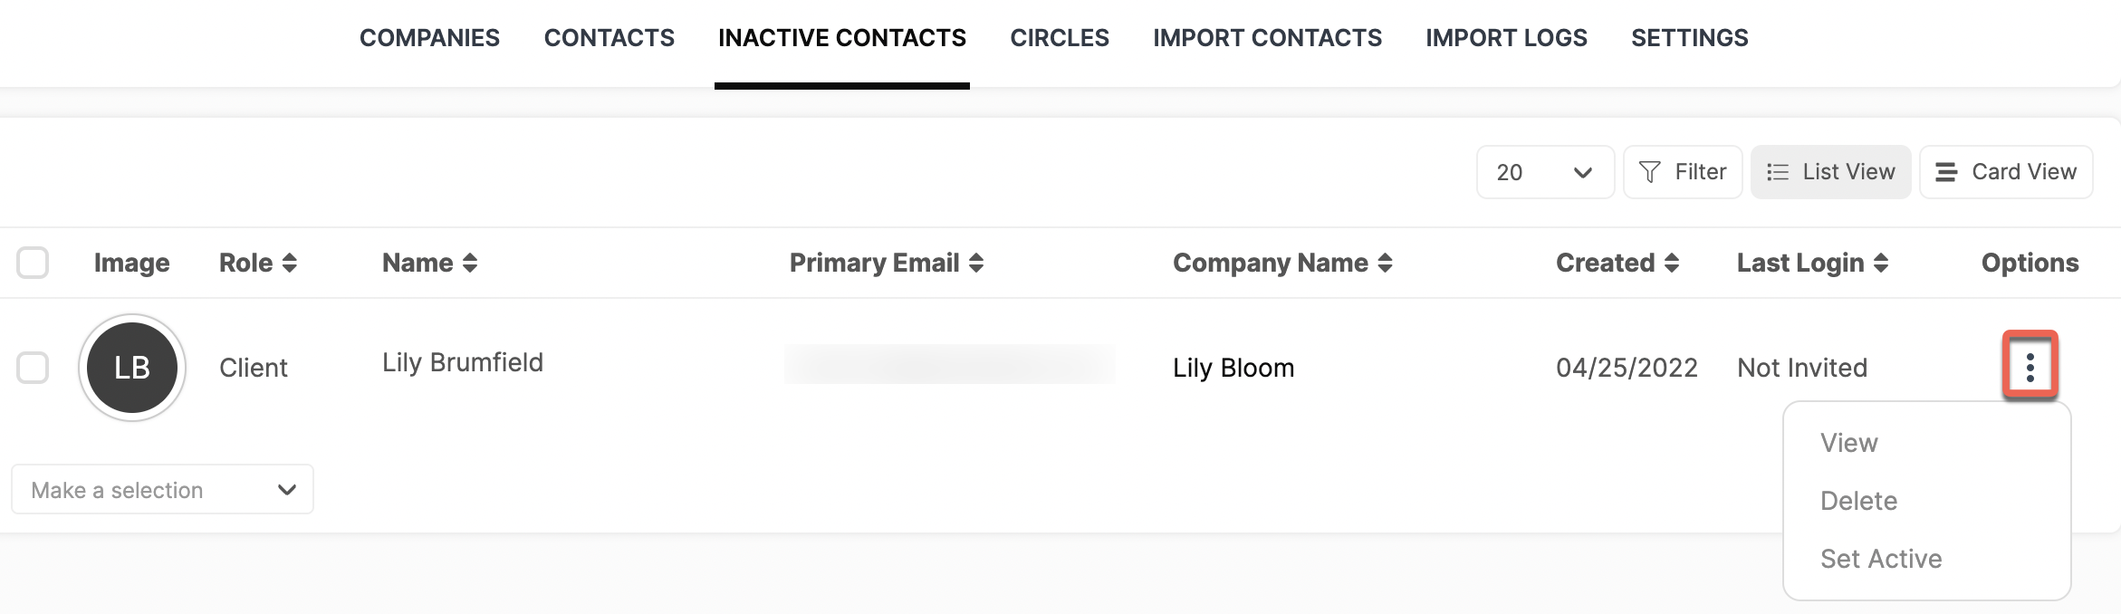Click the Filter funnel icon

[x=1650, y=172]
